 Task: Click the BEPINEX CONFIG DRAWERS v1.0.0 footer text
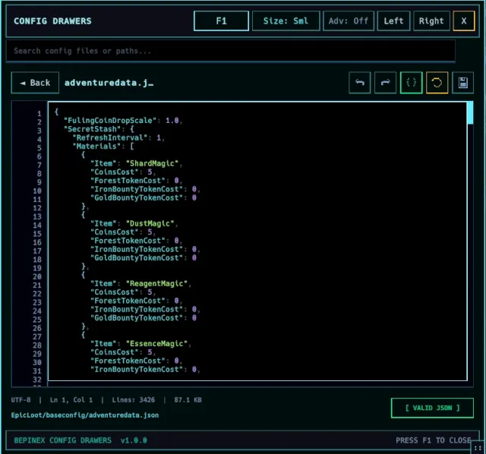(80, 440)
